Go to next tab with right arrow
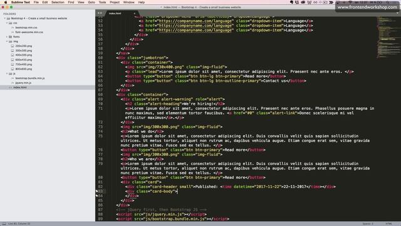Image resolution: width=401 pixels, height=226 pixels. (101, 13)
